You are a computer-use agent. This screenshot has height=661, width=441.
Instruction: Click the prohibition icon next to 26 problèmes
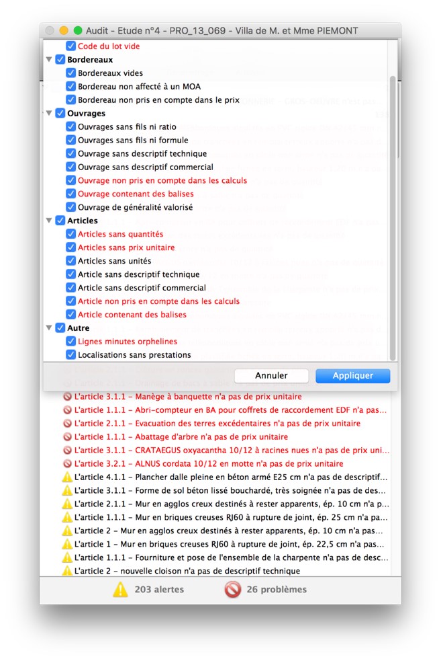point(233,589)
